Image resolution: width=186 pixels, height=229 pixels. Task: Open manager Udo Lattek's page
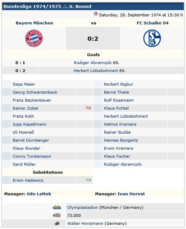click(39, 194)
